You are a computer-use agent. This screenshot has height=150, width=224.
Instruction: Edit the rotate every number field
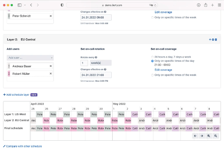(x=84, y=63)
